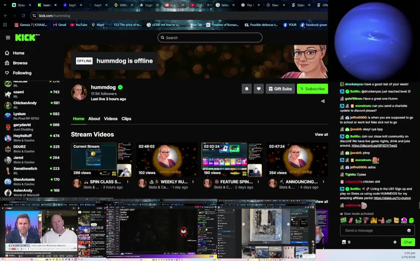420x261 pixels.
Task: Open options menu for WEEKLY RU... video
Action: (193, 182)
